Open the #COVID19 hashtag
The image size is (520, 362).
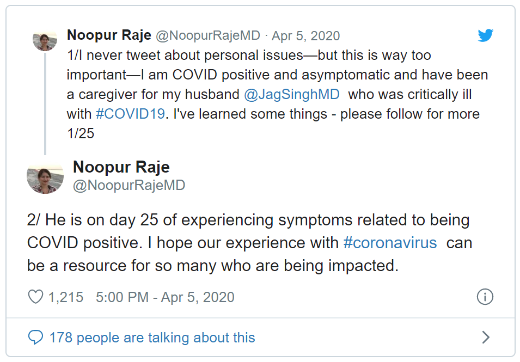132,114
